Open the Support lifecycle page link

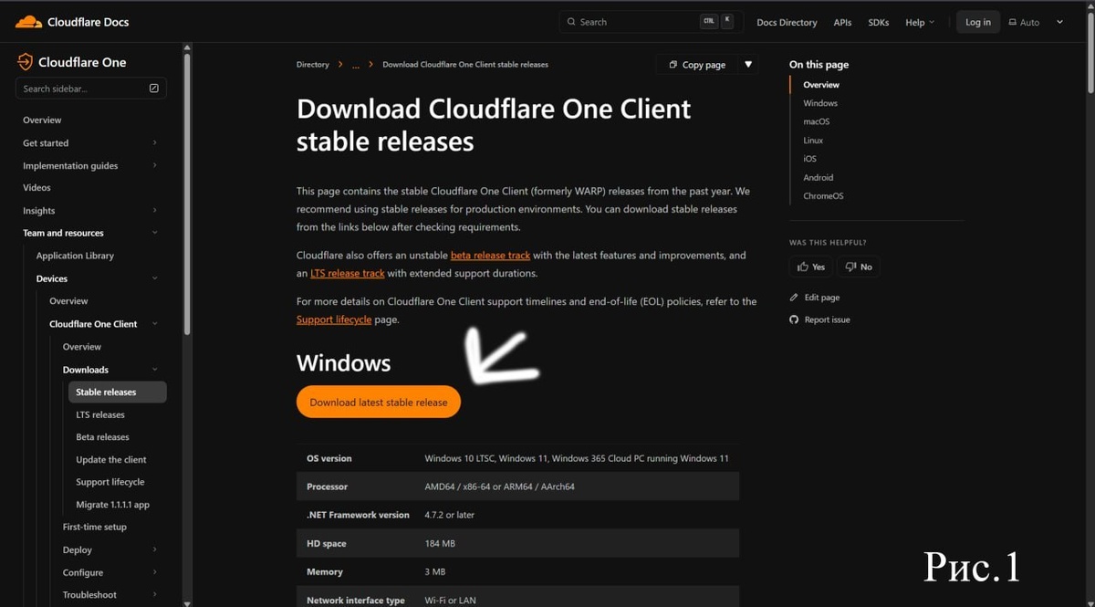pos(334,320)
